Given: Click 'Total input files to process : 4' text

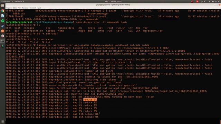Looking at the screenshot, I should (107, 62).
